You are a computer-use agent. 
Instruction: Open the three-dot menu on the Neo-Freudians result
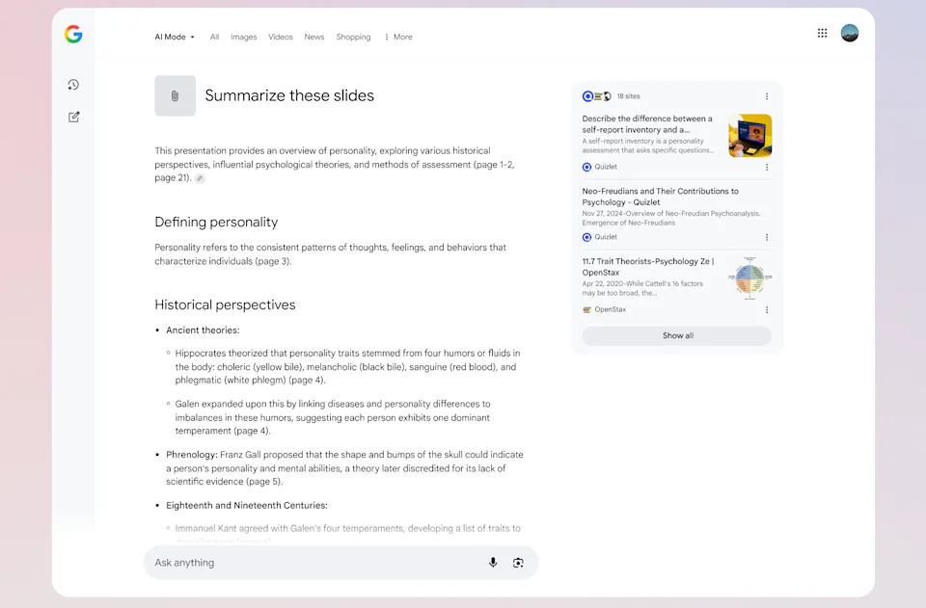tap(767, 237)
